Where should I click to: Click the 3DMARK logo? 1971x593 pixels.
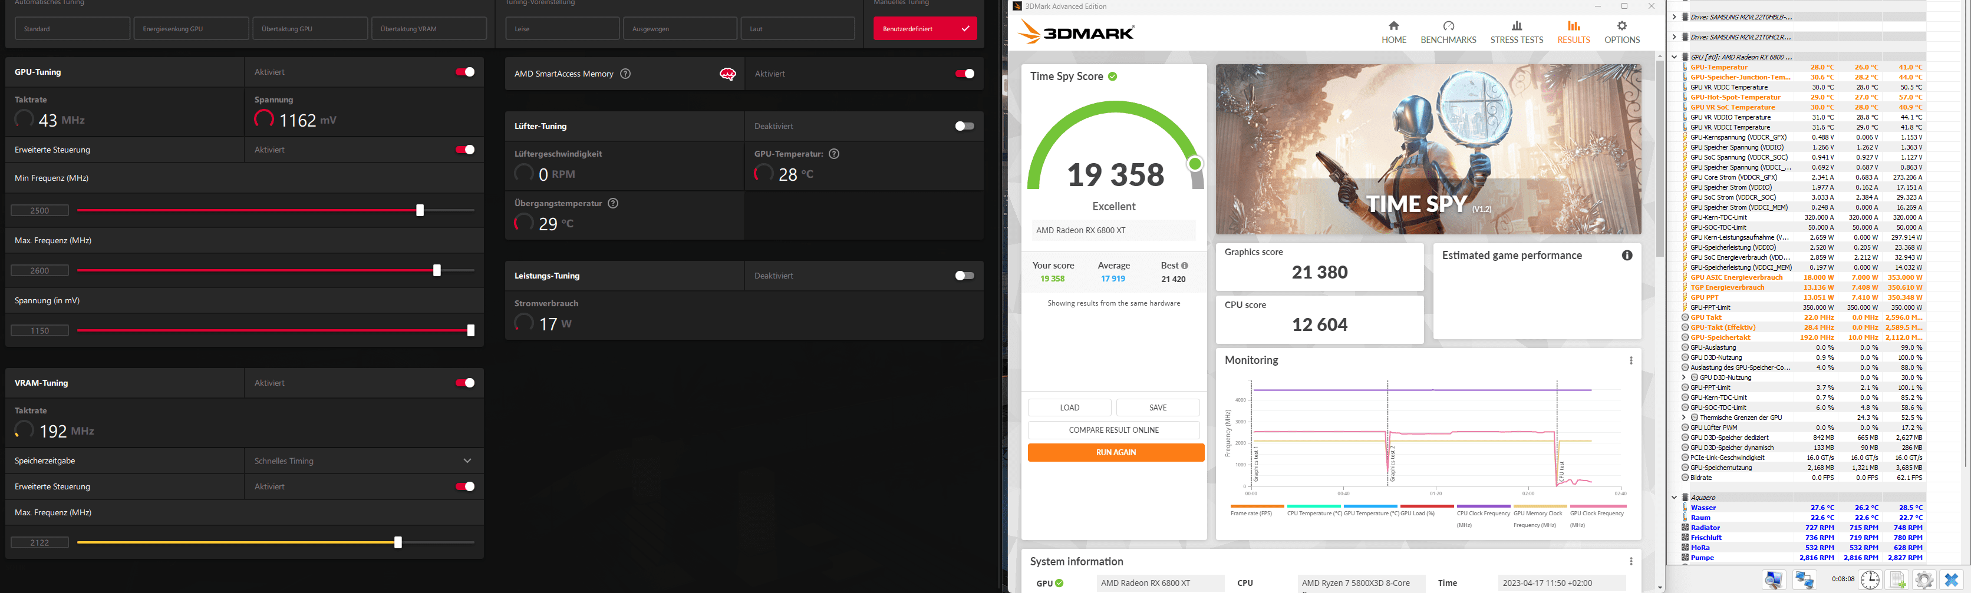click(1076, 32)
